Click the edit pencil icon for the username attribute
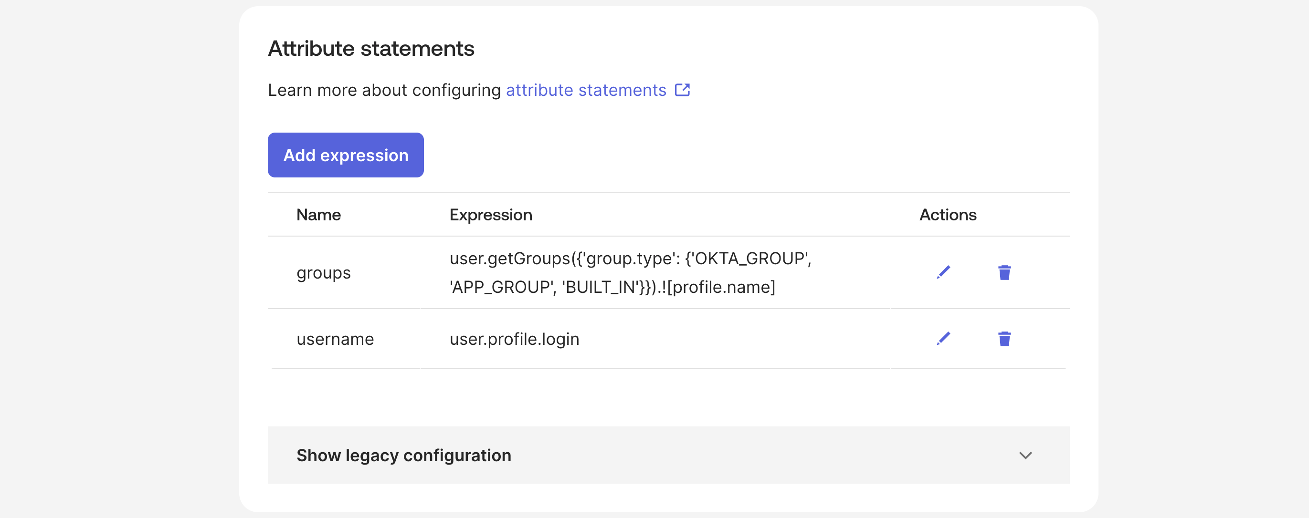Screen dimensions: 1309x518 [944, 339]
